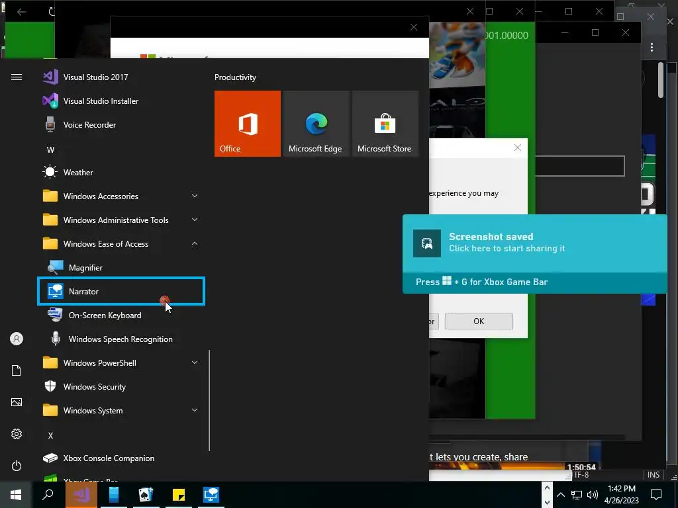Start Windows Speech Recognition
The height and width of the screenshot is (508, 678).
(121, 339)
